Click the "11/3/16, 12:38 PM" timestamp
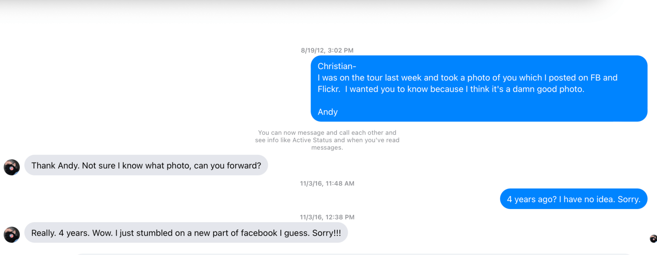Screen dimensions: 657x255 327,217
